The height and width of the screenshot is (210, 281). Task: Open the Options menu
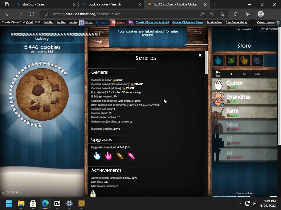[x=99, y=32]
